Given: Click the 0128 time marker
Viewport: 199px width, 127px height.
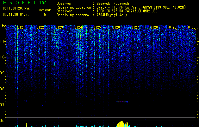Looking at the screenshot, I should pos(154,27).
